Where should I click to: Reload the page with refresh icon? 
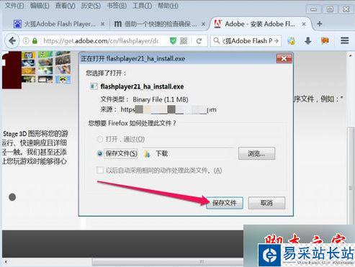[x=199, y=41]
